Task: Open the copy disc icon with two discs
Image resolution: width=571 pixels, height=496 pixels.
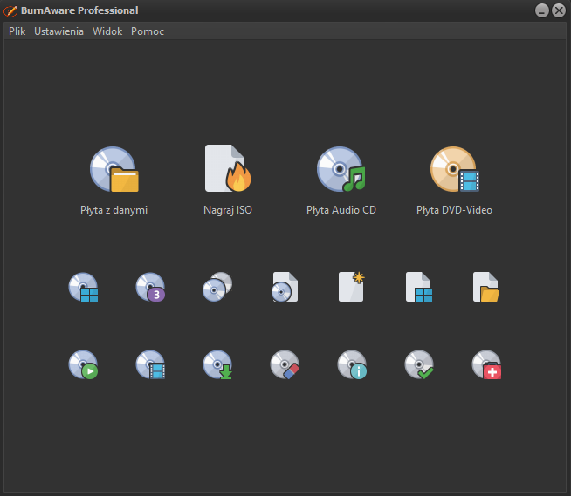Action: click(x=217, y=287)
